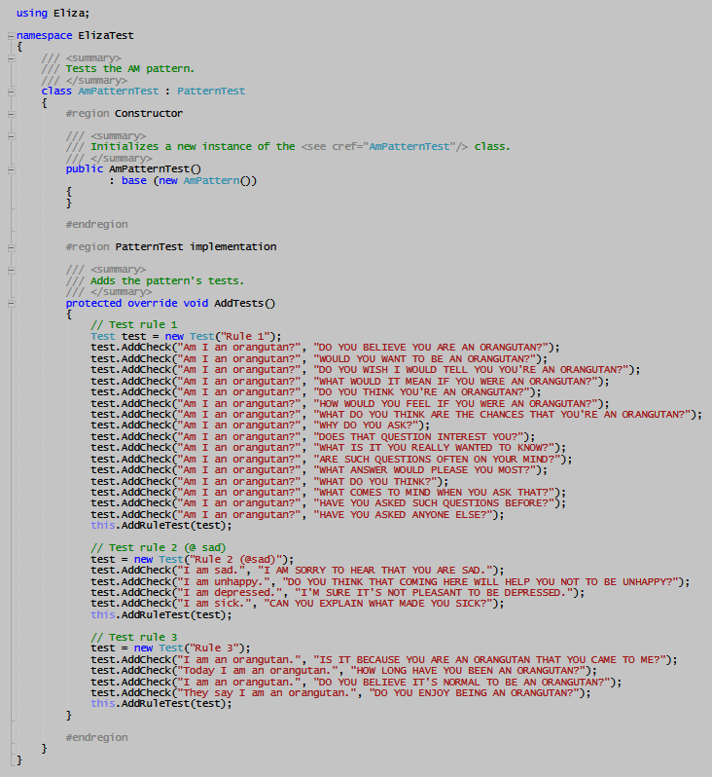
Task: Click the first #endregion directive after the constructor
Action: (x=96, y=225)
